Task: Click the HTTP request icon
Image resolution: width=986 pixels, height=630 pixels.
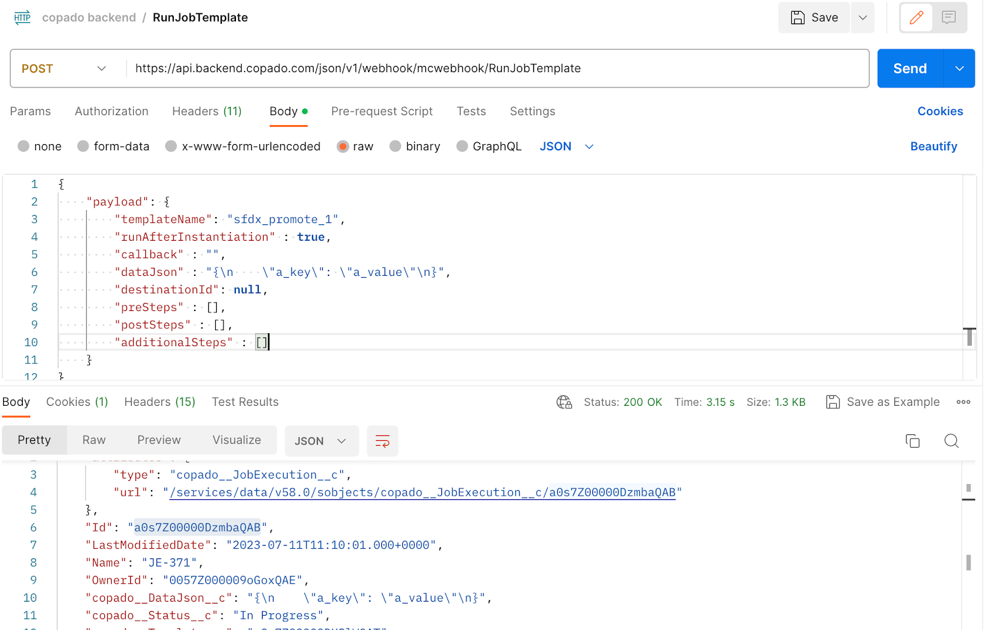Action: pyautogui.click(x=22, y=17)
